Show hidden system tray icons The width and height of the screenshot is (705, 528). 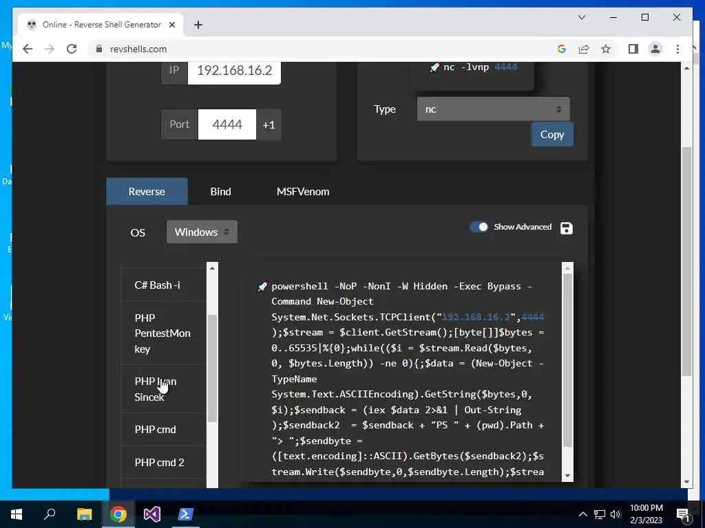point(582,514)
